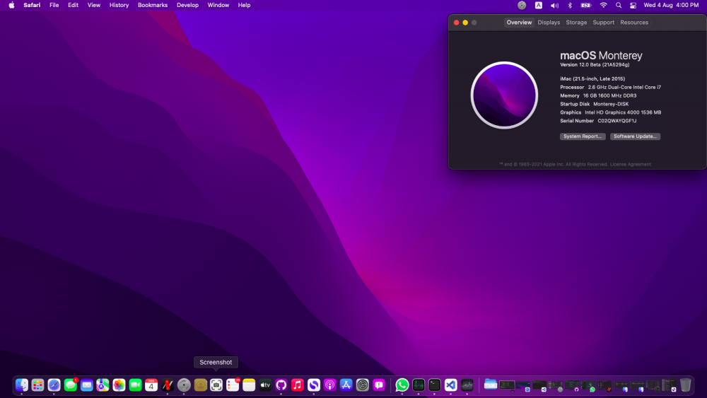Open Stocks app in the Dock
The height and width of the screenshot is (398, 707).
[x=467, y=385]
